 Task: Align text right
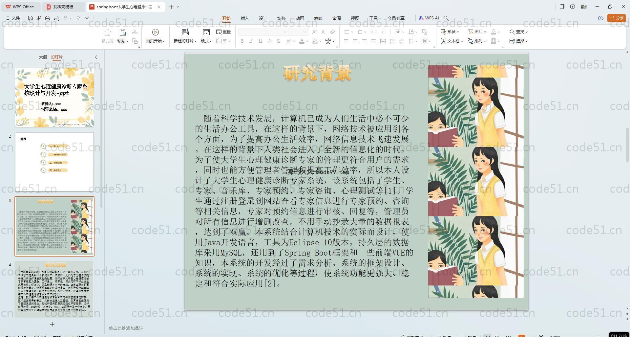pyautogui.click(x=364, y=41)
